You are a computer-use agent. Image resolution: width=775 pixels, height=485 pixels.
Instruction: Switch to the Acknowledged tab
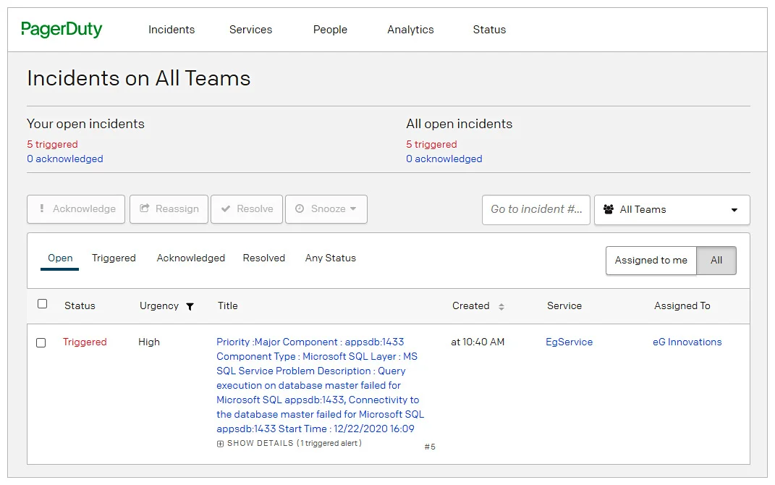(191, 258)
